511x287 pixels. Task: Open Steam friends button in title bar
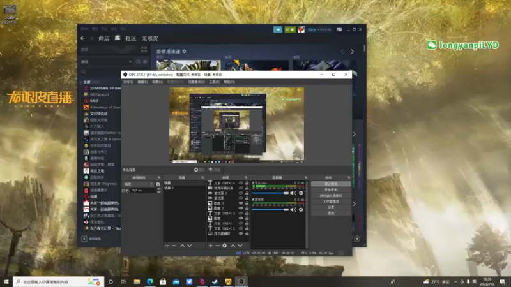[x=290, y=29]
